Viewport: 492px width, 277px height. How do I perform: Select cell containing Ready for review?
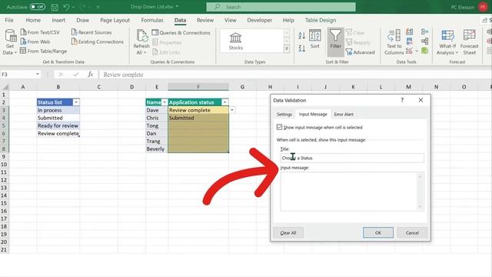point(58,125)
